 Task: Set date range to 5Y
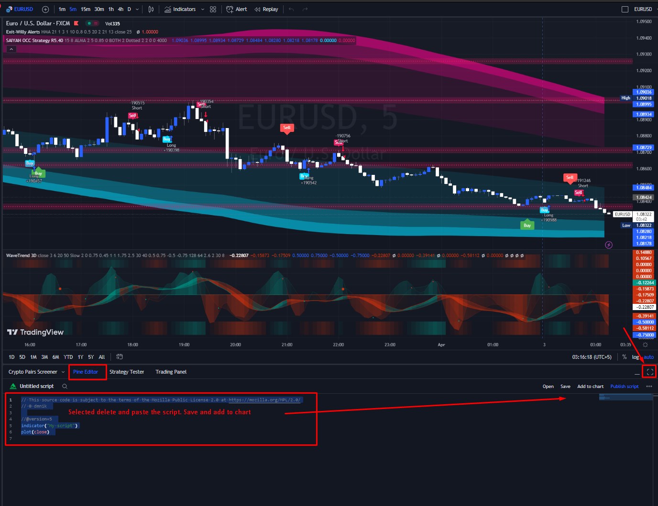[91, 357]
